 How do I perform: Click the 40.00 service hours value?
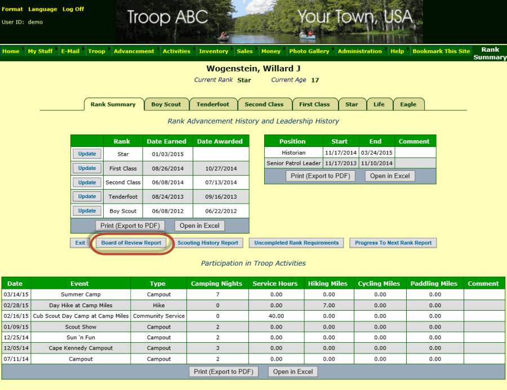[276, 316]
